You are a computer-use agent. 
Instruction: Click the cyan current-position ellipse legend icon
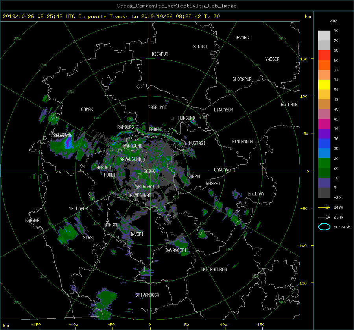click(324, 227)
